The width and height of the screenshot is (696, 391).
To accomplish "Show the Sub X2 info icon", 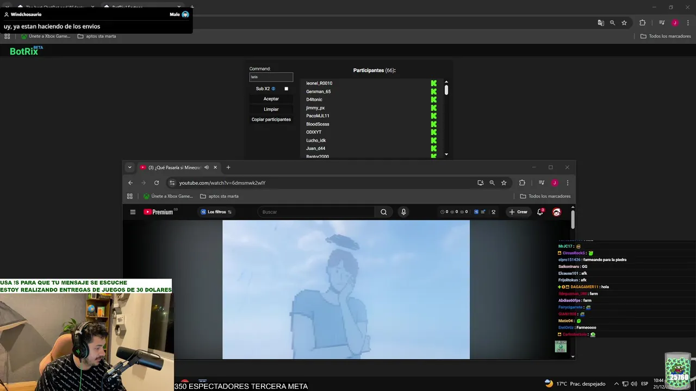I will click(273, 89).
